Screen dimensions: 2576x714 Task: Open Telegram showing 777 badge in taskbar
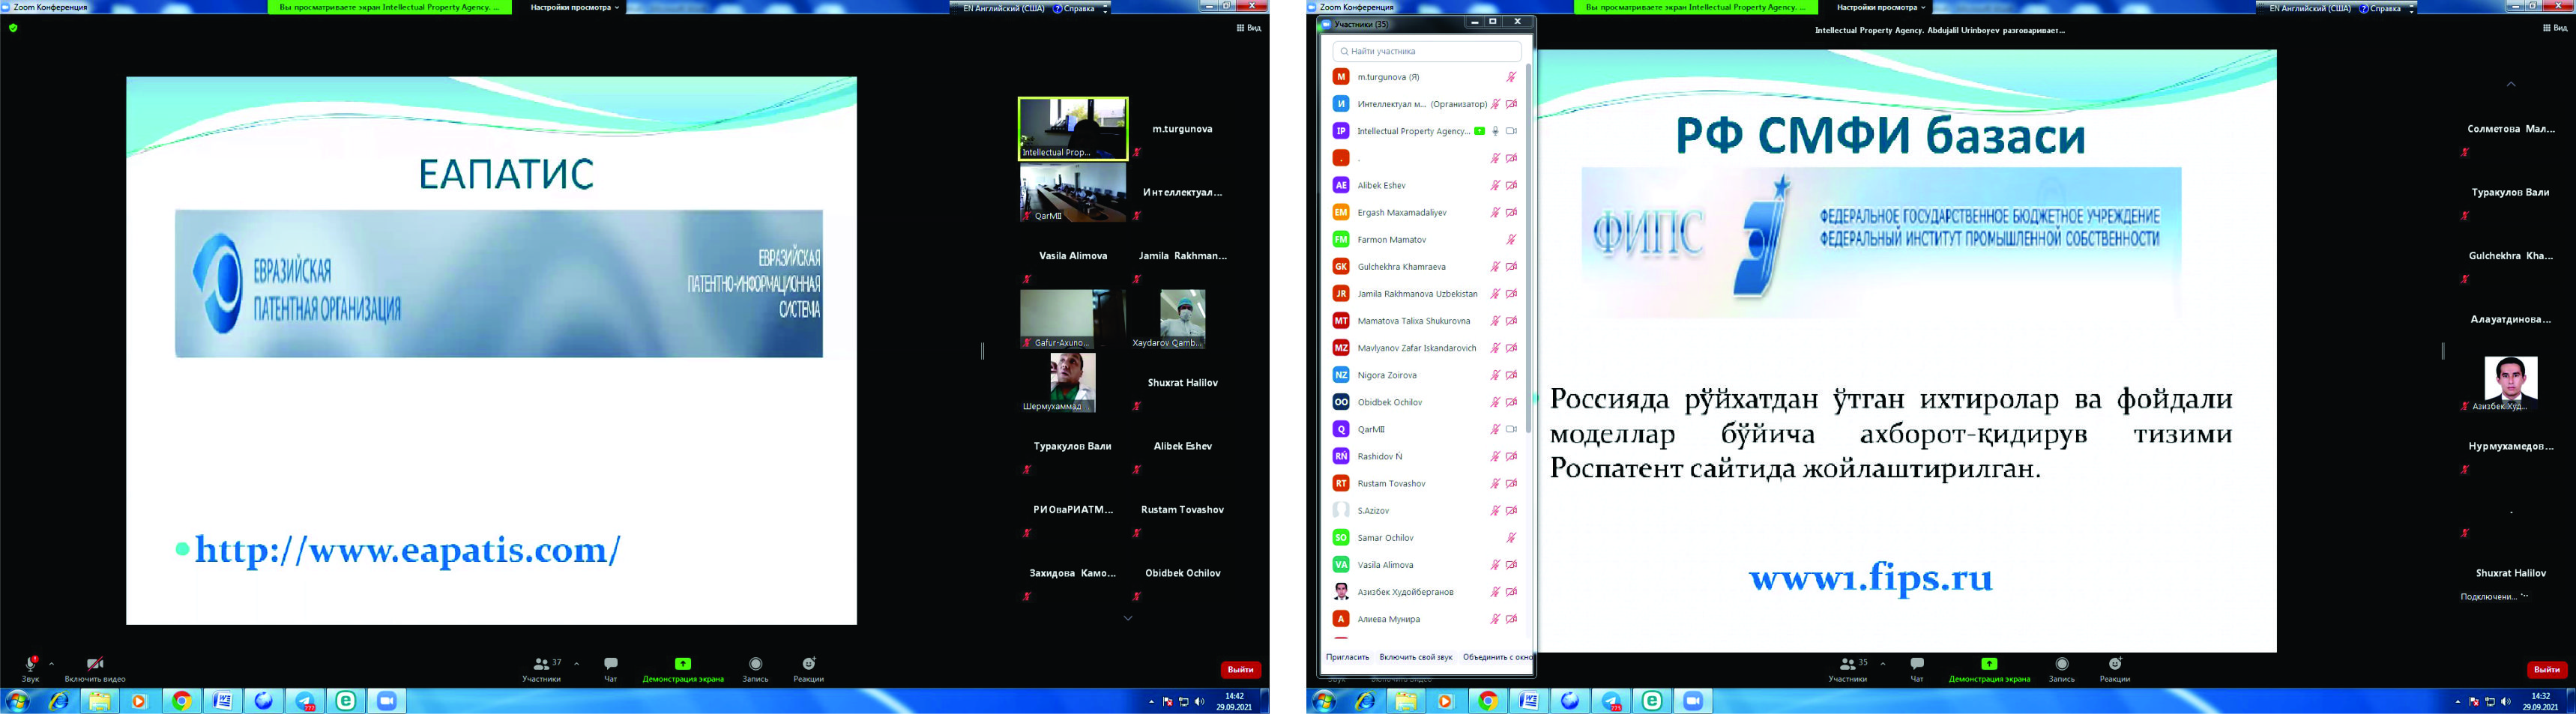click(306, 701)
